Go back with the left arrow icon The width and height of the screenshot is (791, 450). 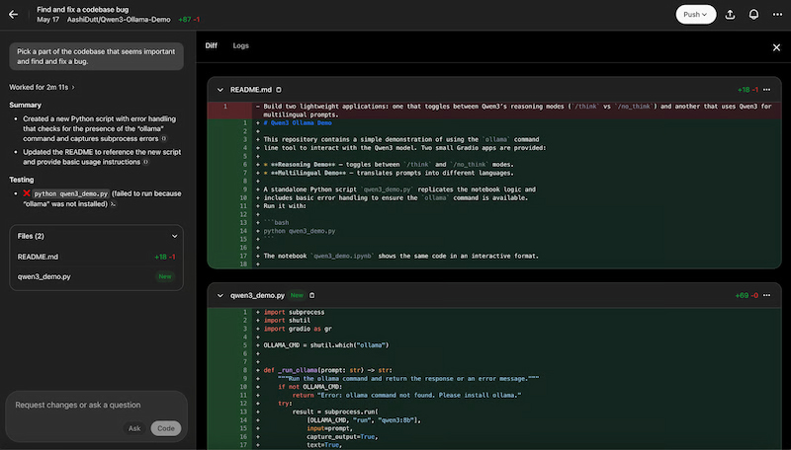(13, 15)
